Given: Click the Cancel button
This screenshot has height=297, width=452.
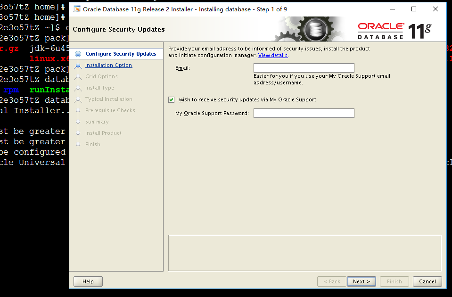Looking at the screenshot, I should pos(427,281).
